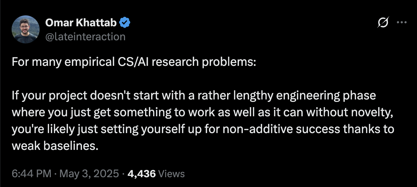Click the 6:44 PM timestamp
417x187 pixels.
point(32,174)
